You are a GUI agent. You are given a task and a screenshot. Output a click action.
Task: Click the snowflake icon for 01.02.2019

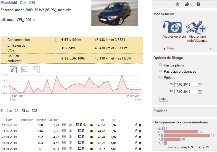70,131
